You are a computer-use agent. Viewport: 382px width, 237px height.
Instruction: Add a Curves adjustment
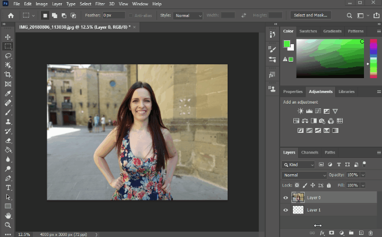click(x=318, y=111)
